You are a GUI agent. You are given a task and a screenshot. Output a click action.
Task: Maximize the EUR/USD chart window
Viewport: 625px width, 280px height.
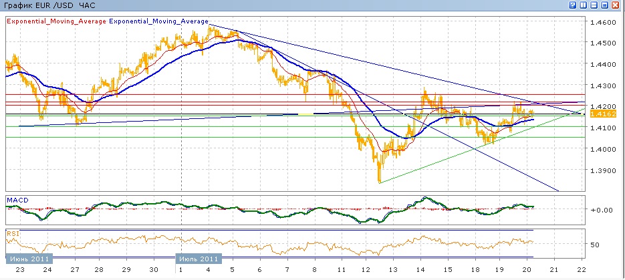[605, 5]
